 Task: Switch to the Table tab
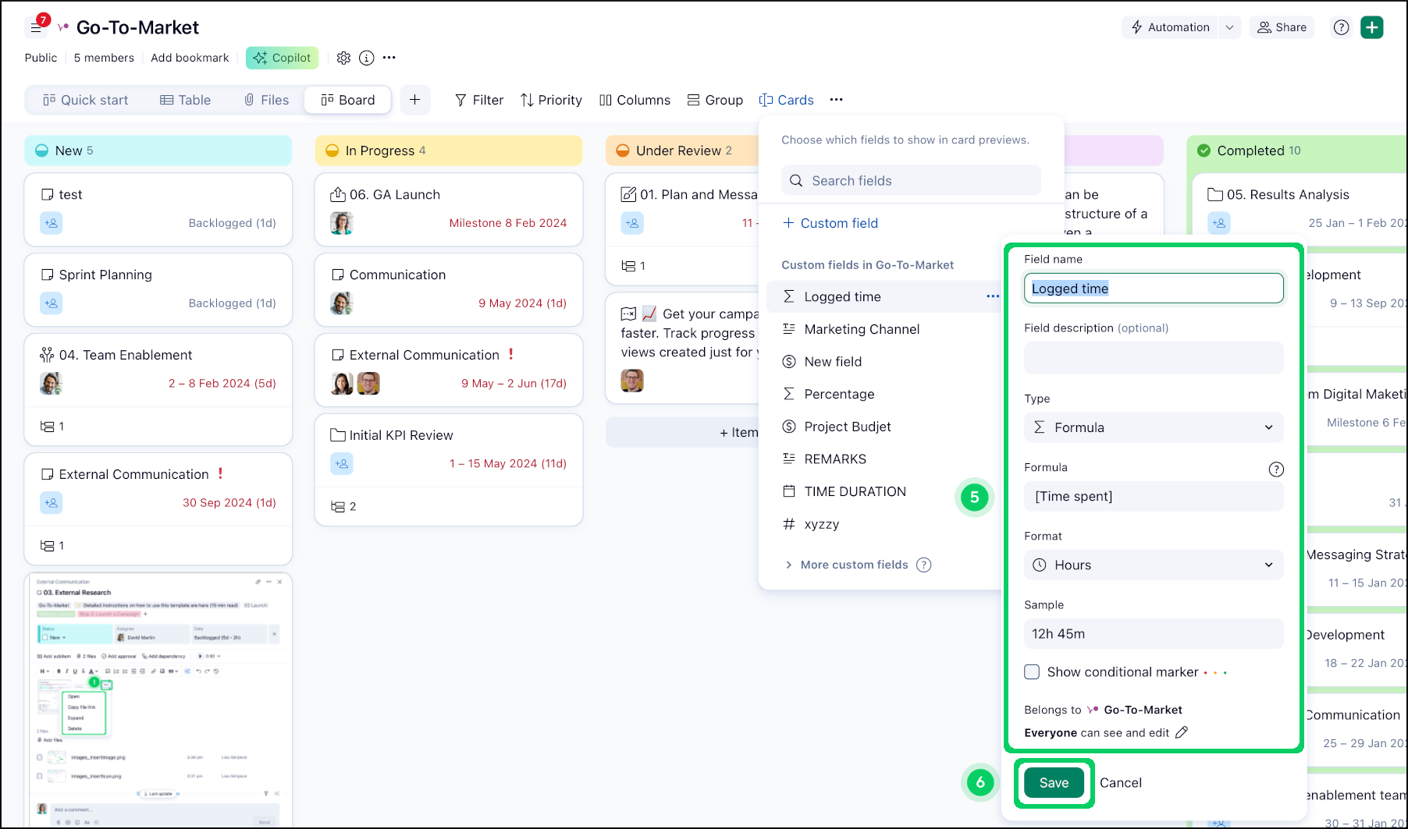(x=186, y=100)
